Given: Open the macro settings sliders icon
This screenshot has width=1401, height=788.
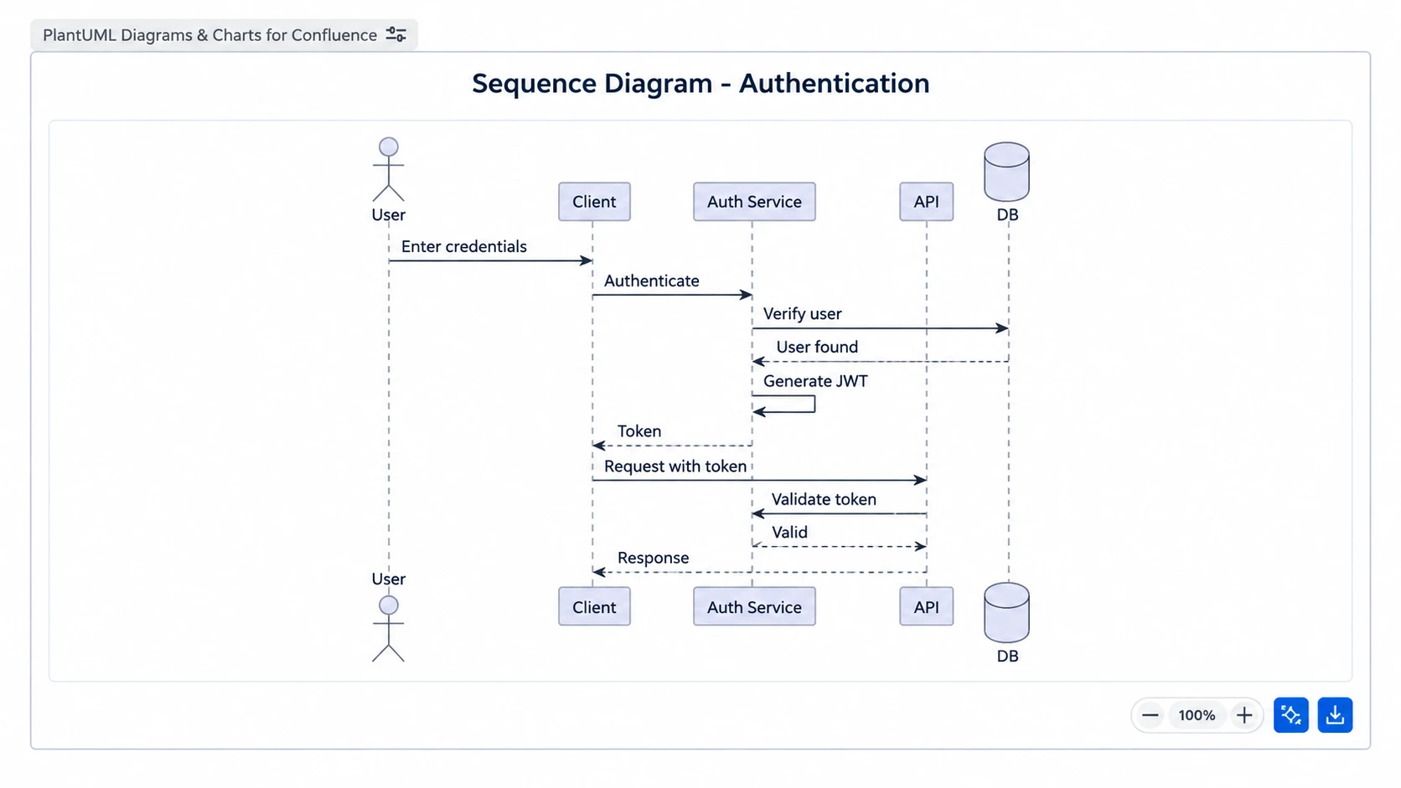Looking at the screenshot, I should [396, 34].
